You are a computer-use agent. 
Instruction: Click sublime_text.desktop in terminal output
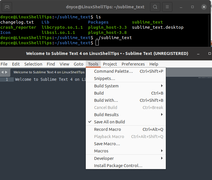point(158,27)
